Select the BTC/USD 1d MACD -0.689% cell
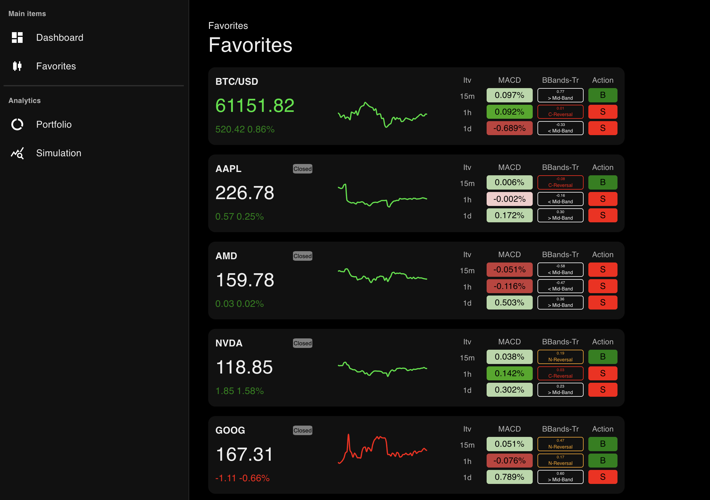Viewport: 710px width, 500px height. pyautogui.click(x=509, y=128)
